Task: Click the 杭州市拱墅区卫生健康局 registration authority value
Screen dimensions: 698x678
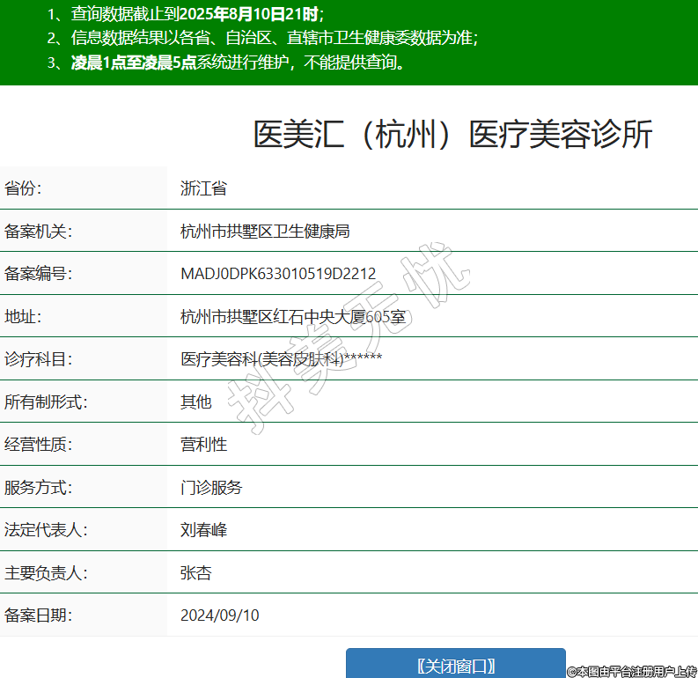Action: click(x=265, y=231)
